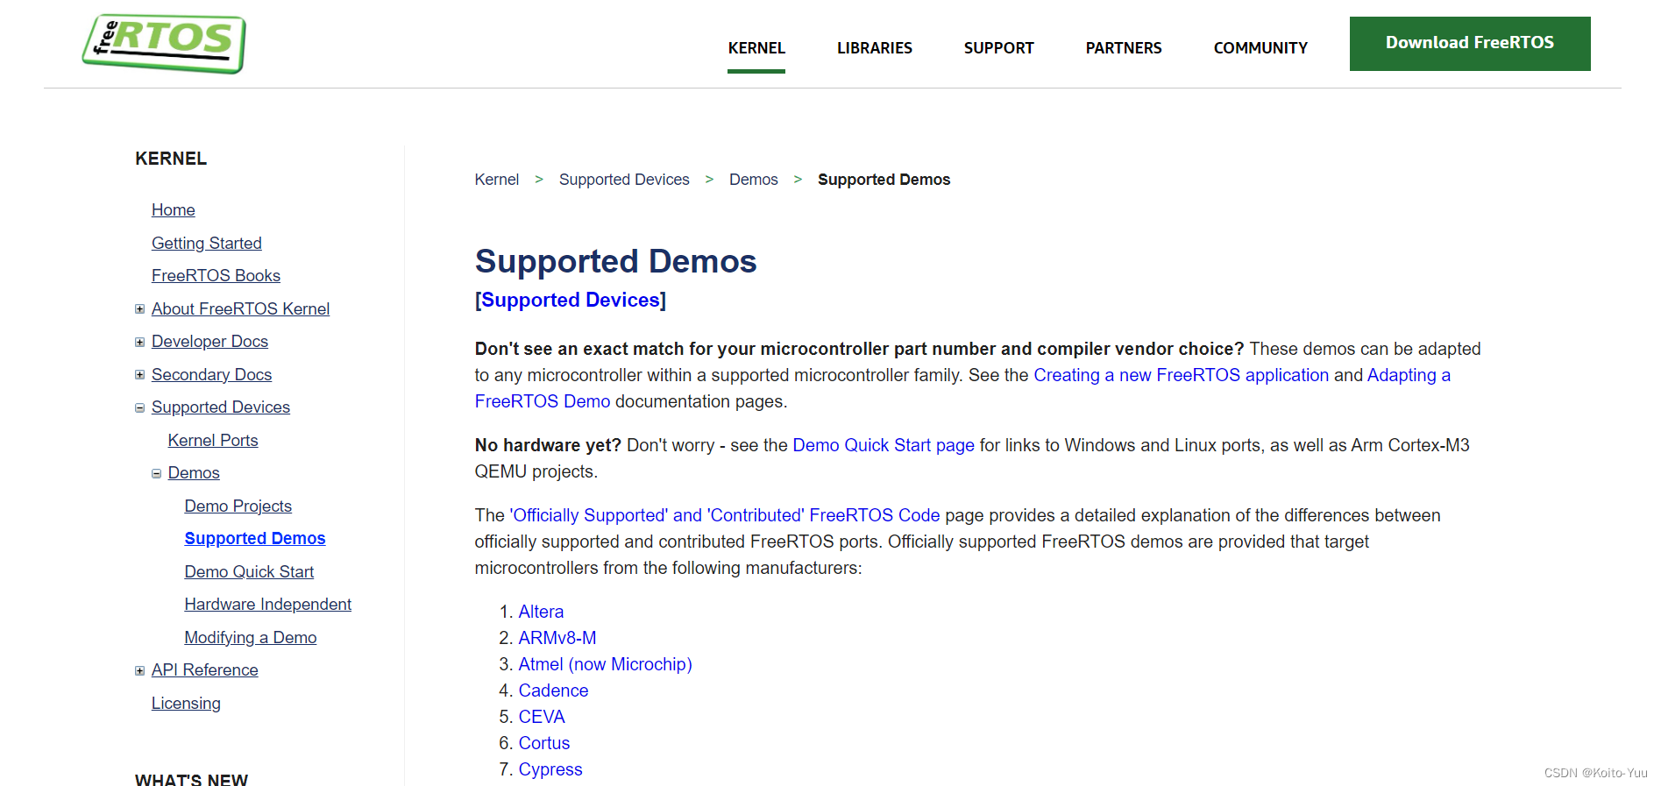
Task: Open the Atmel (now Microchip) link
Action: [605, 664]
